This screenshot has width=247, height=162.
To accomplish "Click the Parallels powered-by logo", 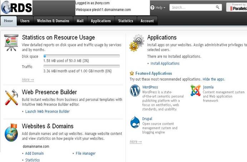I will pos(237,7).
